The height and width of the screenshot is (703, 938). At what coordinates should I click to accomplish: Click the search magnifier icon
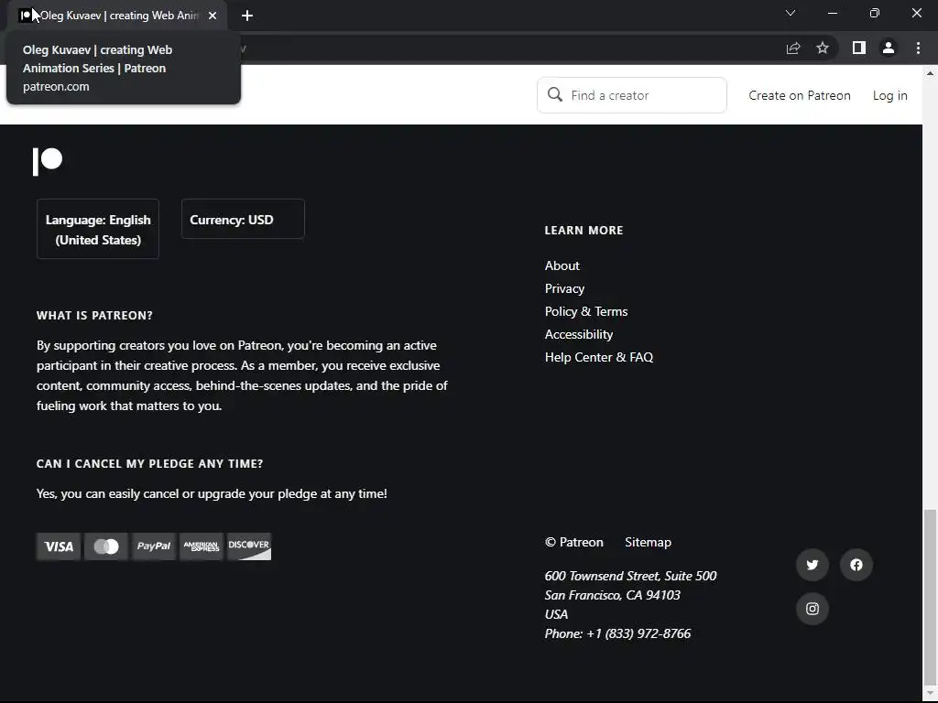554,94
